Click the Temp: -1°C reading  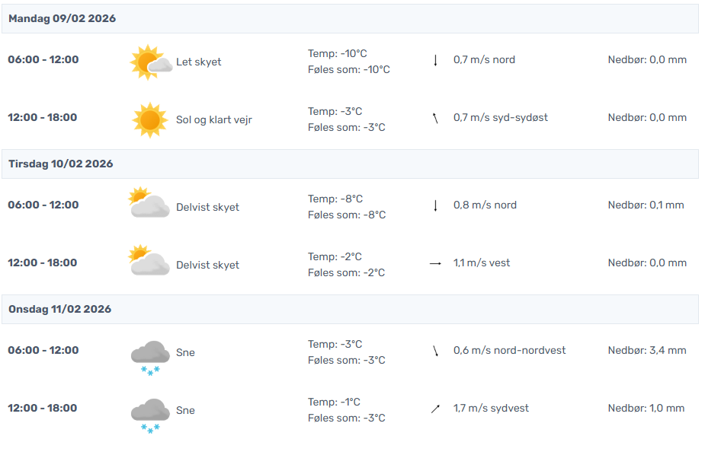334,402
